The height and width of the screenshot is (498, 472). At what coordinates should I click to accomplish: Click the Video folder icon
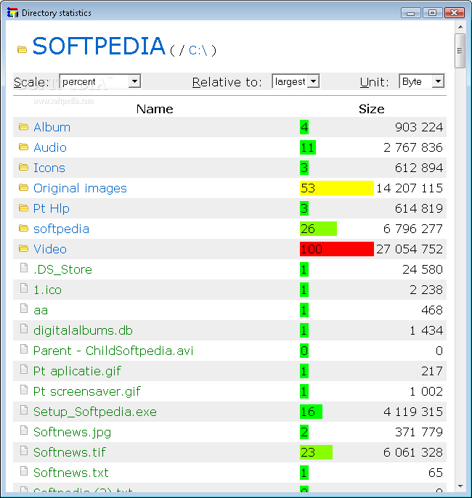pos(23,249)
